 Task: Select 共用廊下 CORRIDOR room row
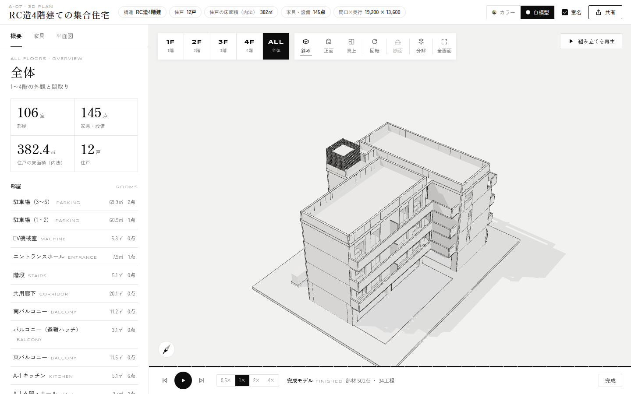(x=74, y=293)
